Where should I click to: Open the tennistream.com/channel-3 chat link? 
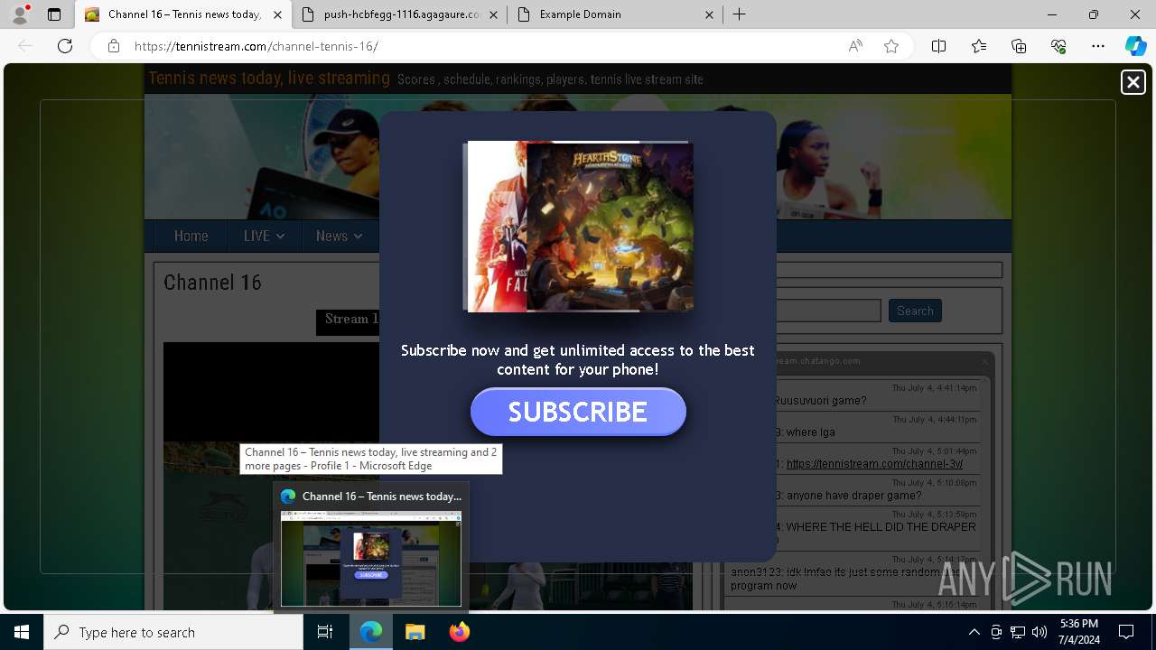pos(874,464)
